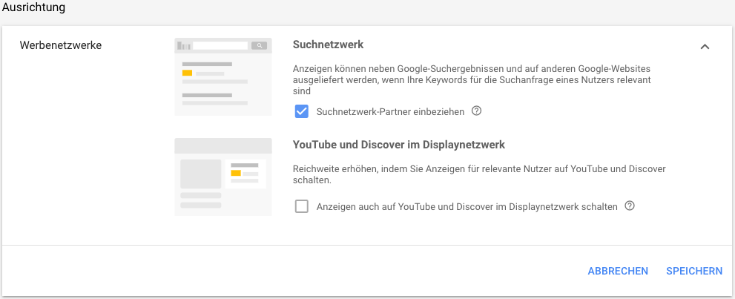Save settings with SPEICHERN

pyautogui.click(x=694, y=271)
